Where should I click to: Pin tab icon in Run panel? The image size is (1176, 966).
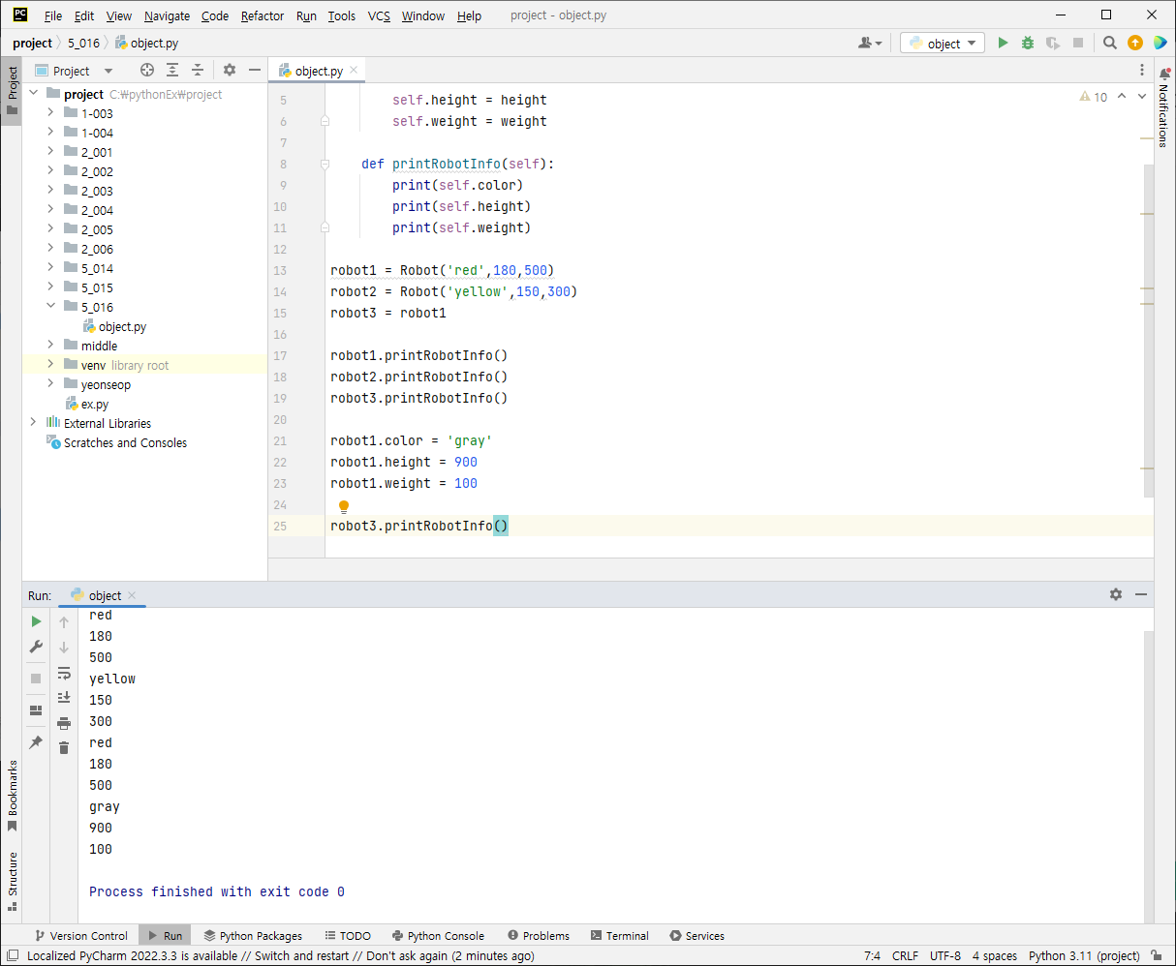pos(36,742)
